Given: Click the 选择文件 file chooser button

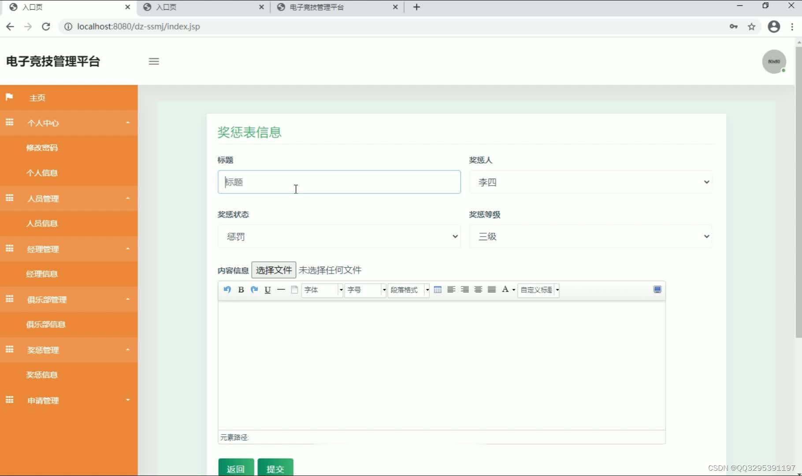Looking at the screenshot, I should pyautogui.click(x=274, y=270).
